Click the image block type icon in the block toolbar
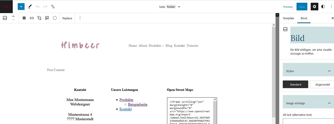 (x=5, y=18)
